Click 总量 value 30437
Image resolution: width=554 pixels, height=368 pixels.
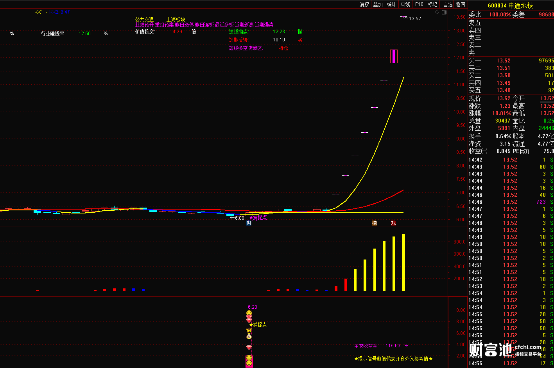(x=503, y=121)
